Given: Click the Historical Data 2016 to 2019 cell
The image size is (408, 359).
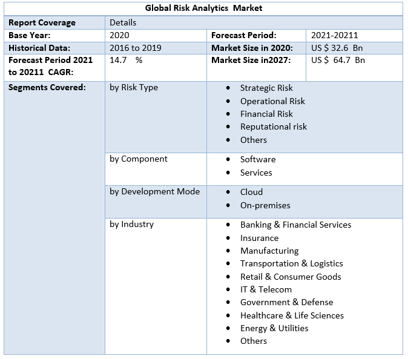Looking at the screenshot, I should click(136, 48).
